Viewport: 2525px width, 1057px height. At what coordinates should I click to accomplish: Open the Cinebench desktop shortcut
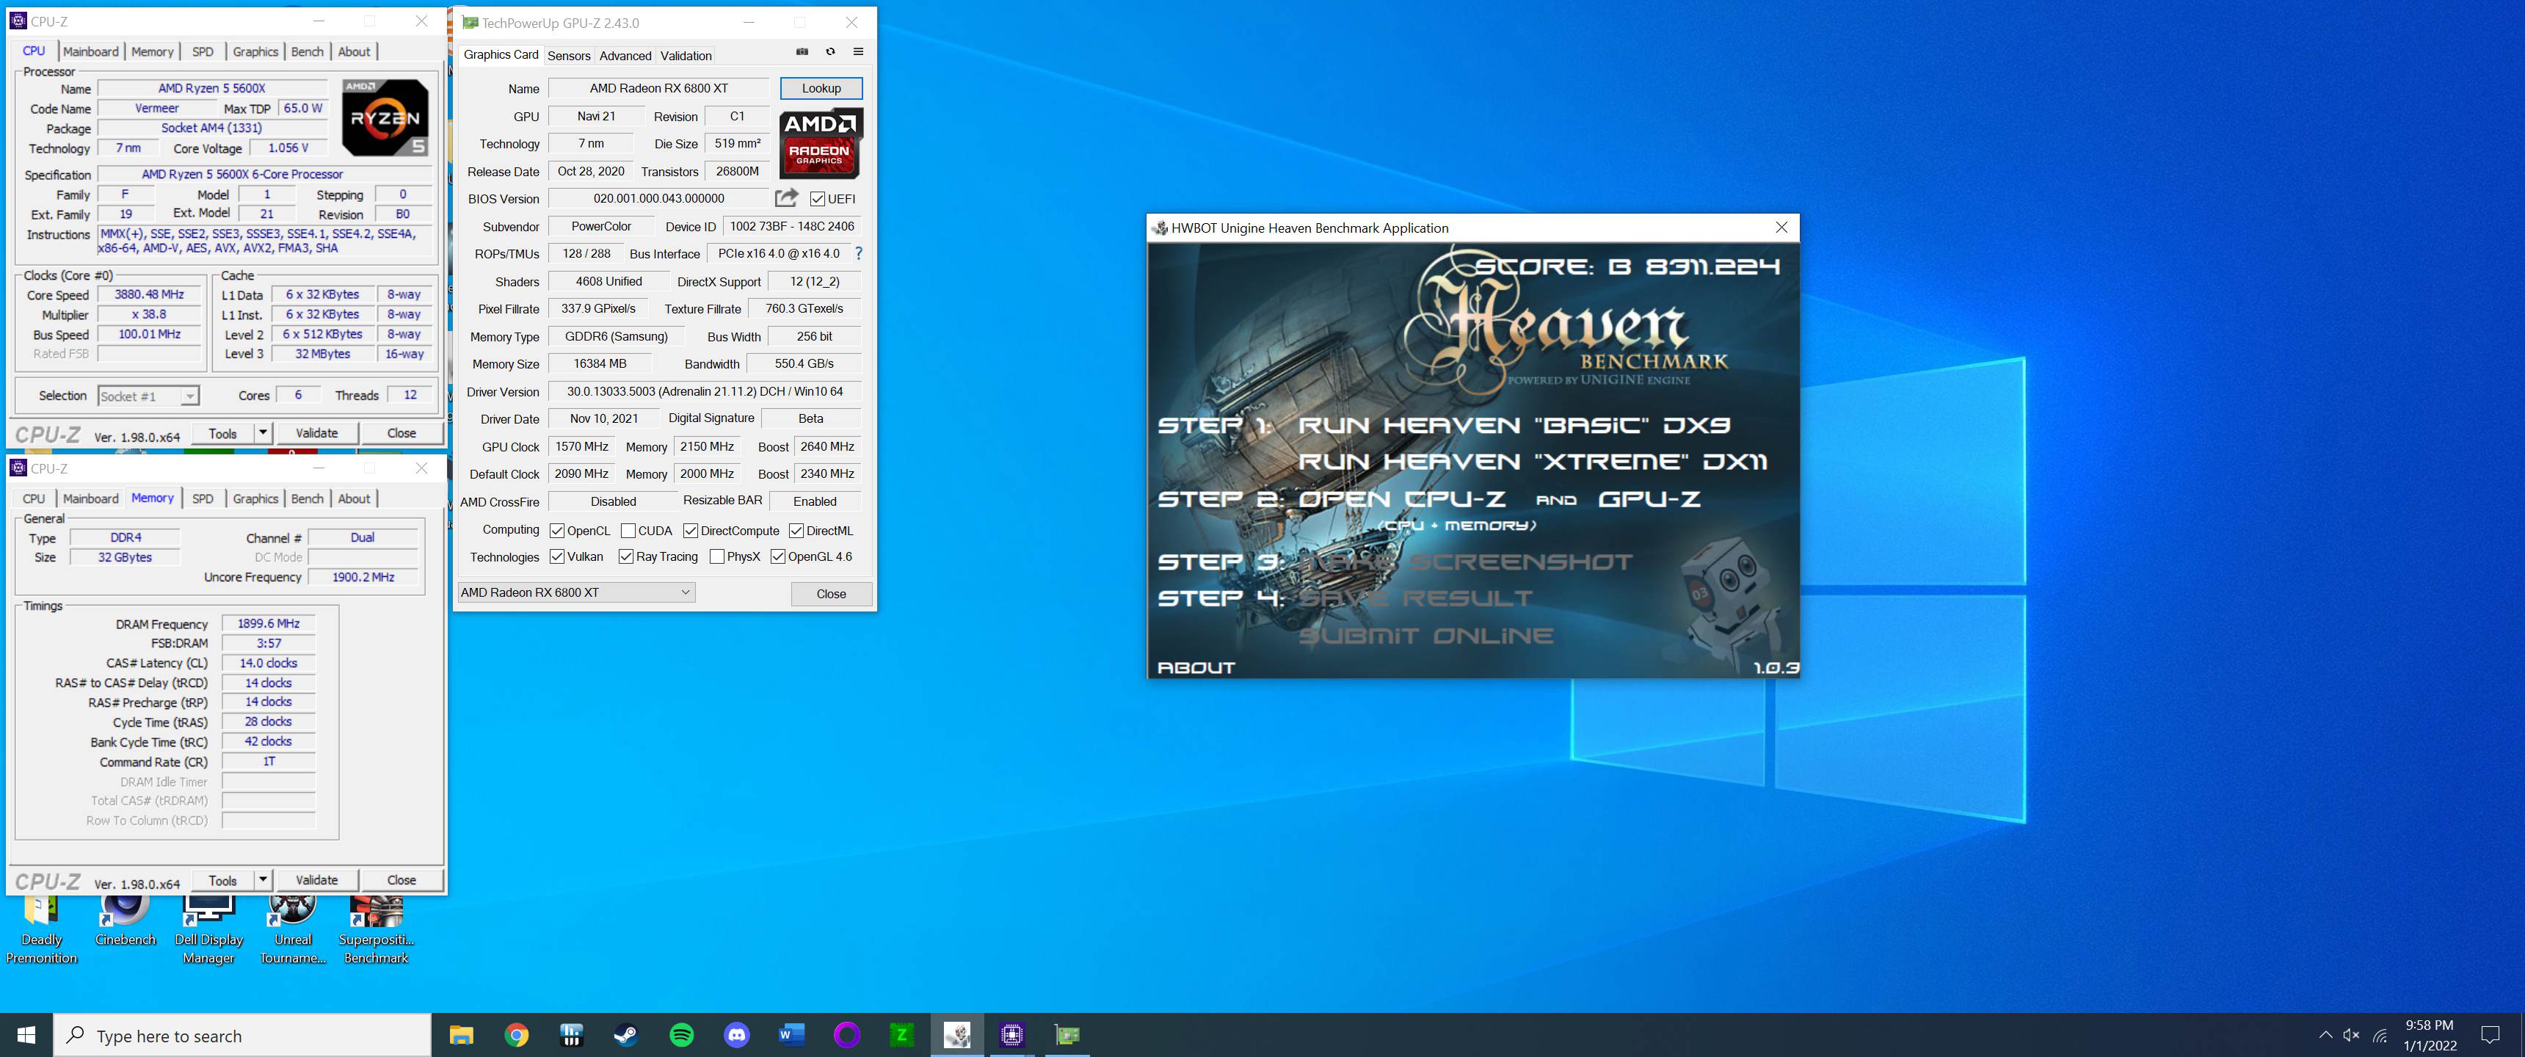tap(126, 922)
